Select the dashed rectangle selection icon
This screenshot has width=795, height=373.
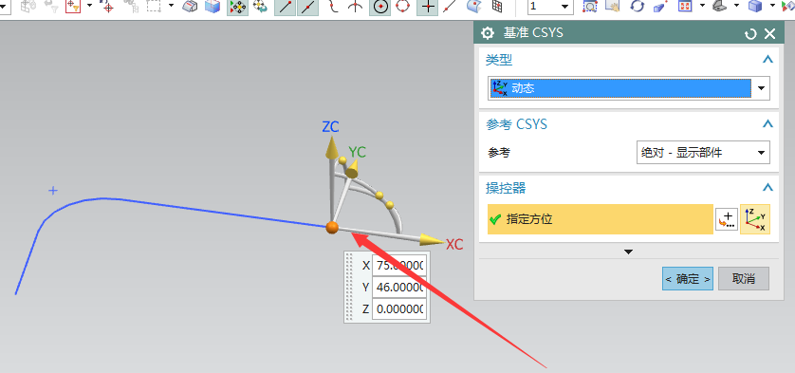pos(154,6)
